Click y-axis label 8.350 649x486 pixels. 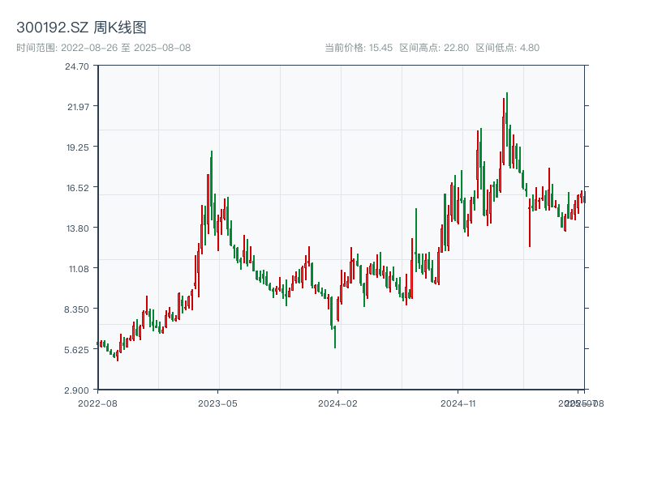coord(76,309)
